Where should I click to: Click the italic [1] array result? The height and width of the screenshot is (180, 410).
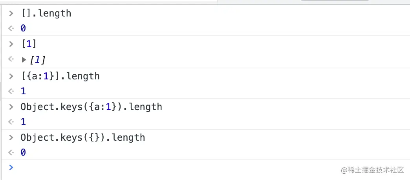coord(38,60)
